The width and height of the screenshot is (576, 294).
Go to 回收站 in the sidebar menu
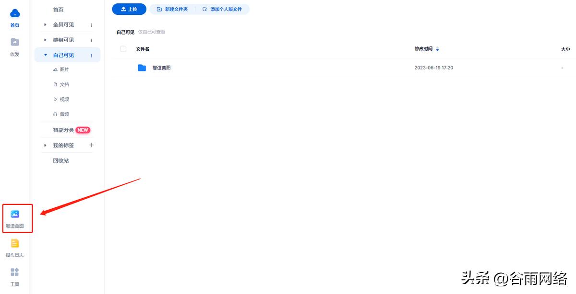pyautogui.click(x=61, y=160)
